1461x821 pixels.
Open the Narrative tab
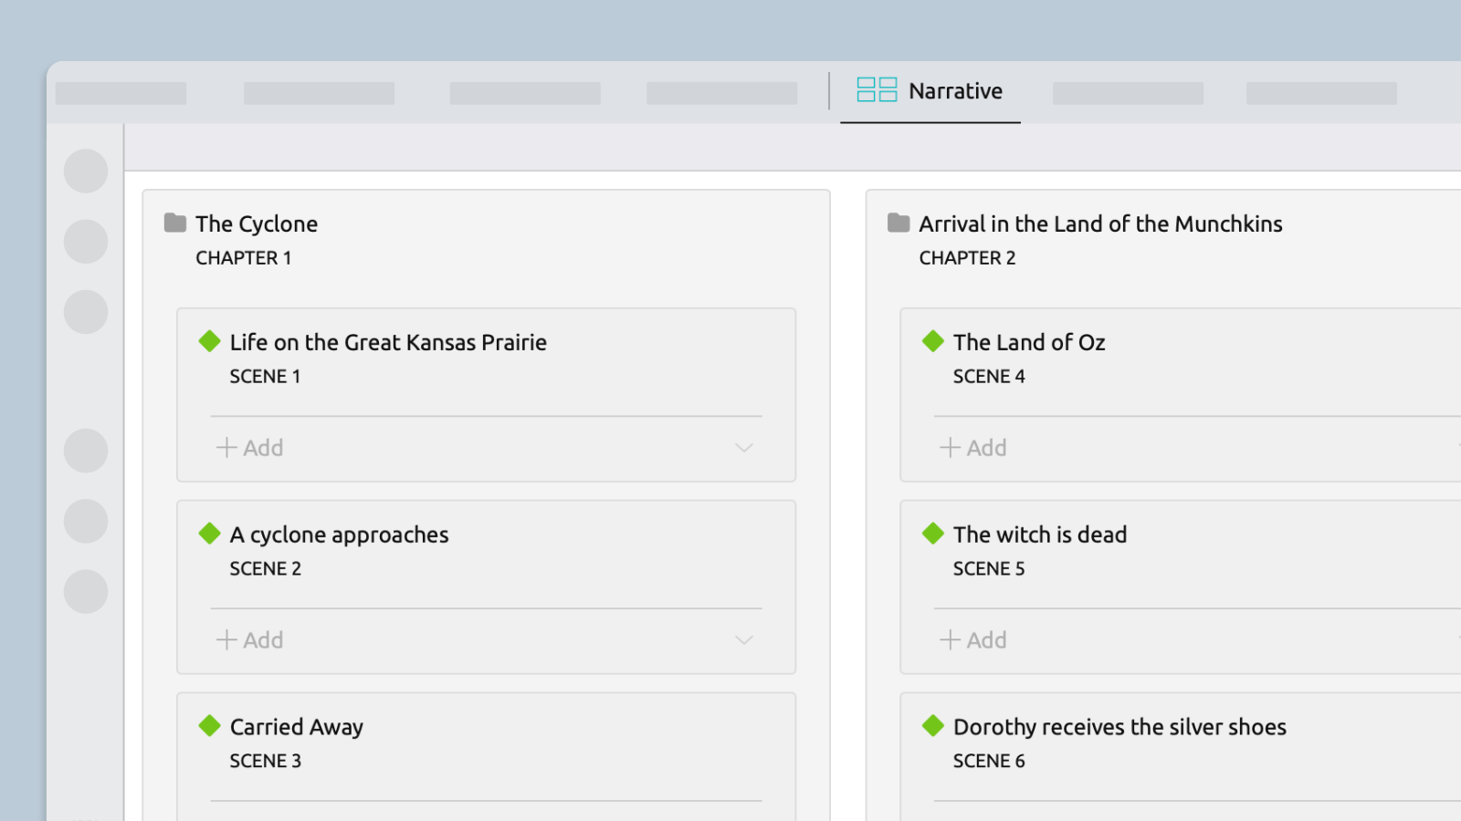click(930, 91)
